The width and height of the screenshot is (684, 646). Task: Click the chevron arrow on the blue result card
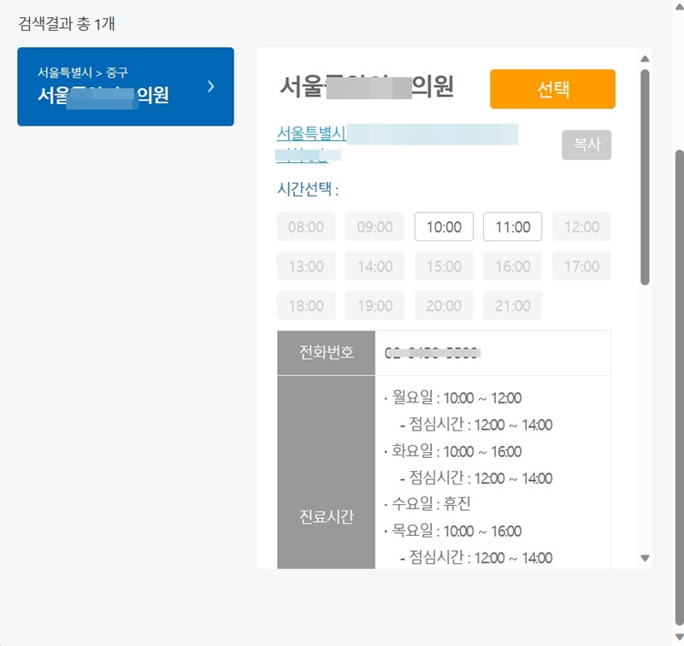[x=211, y=86]
